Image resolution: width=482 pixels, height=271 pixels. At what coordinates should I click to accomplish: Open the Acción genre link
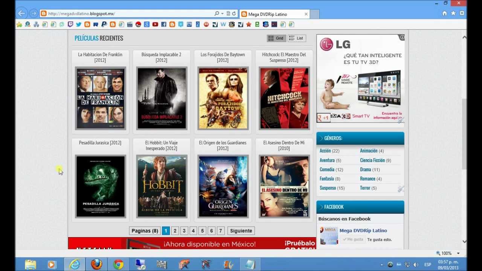(x=325, y=151)
